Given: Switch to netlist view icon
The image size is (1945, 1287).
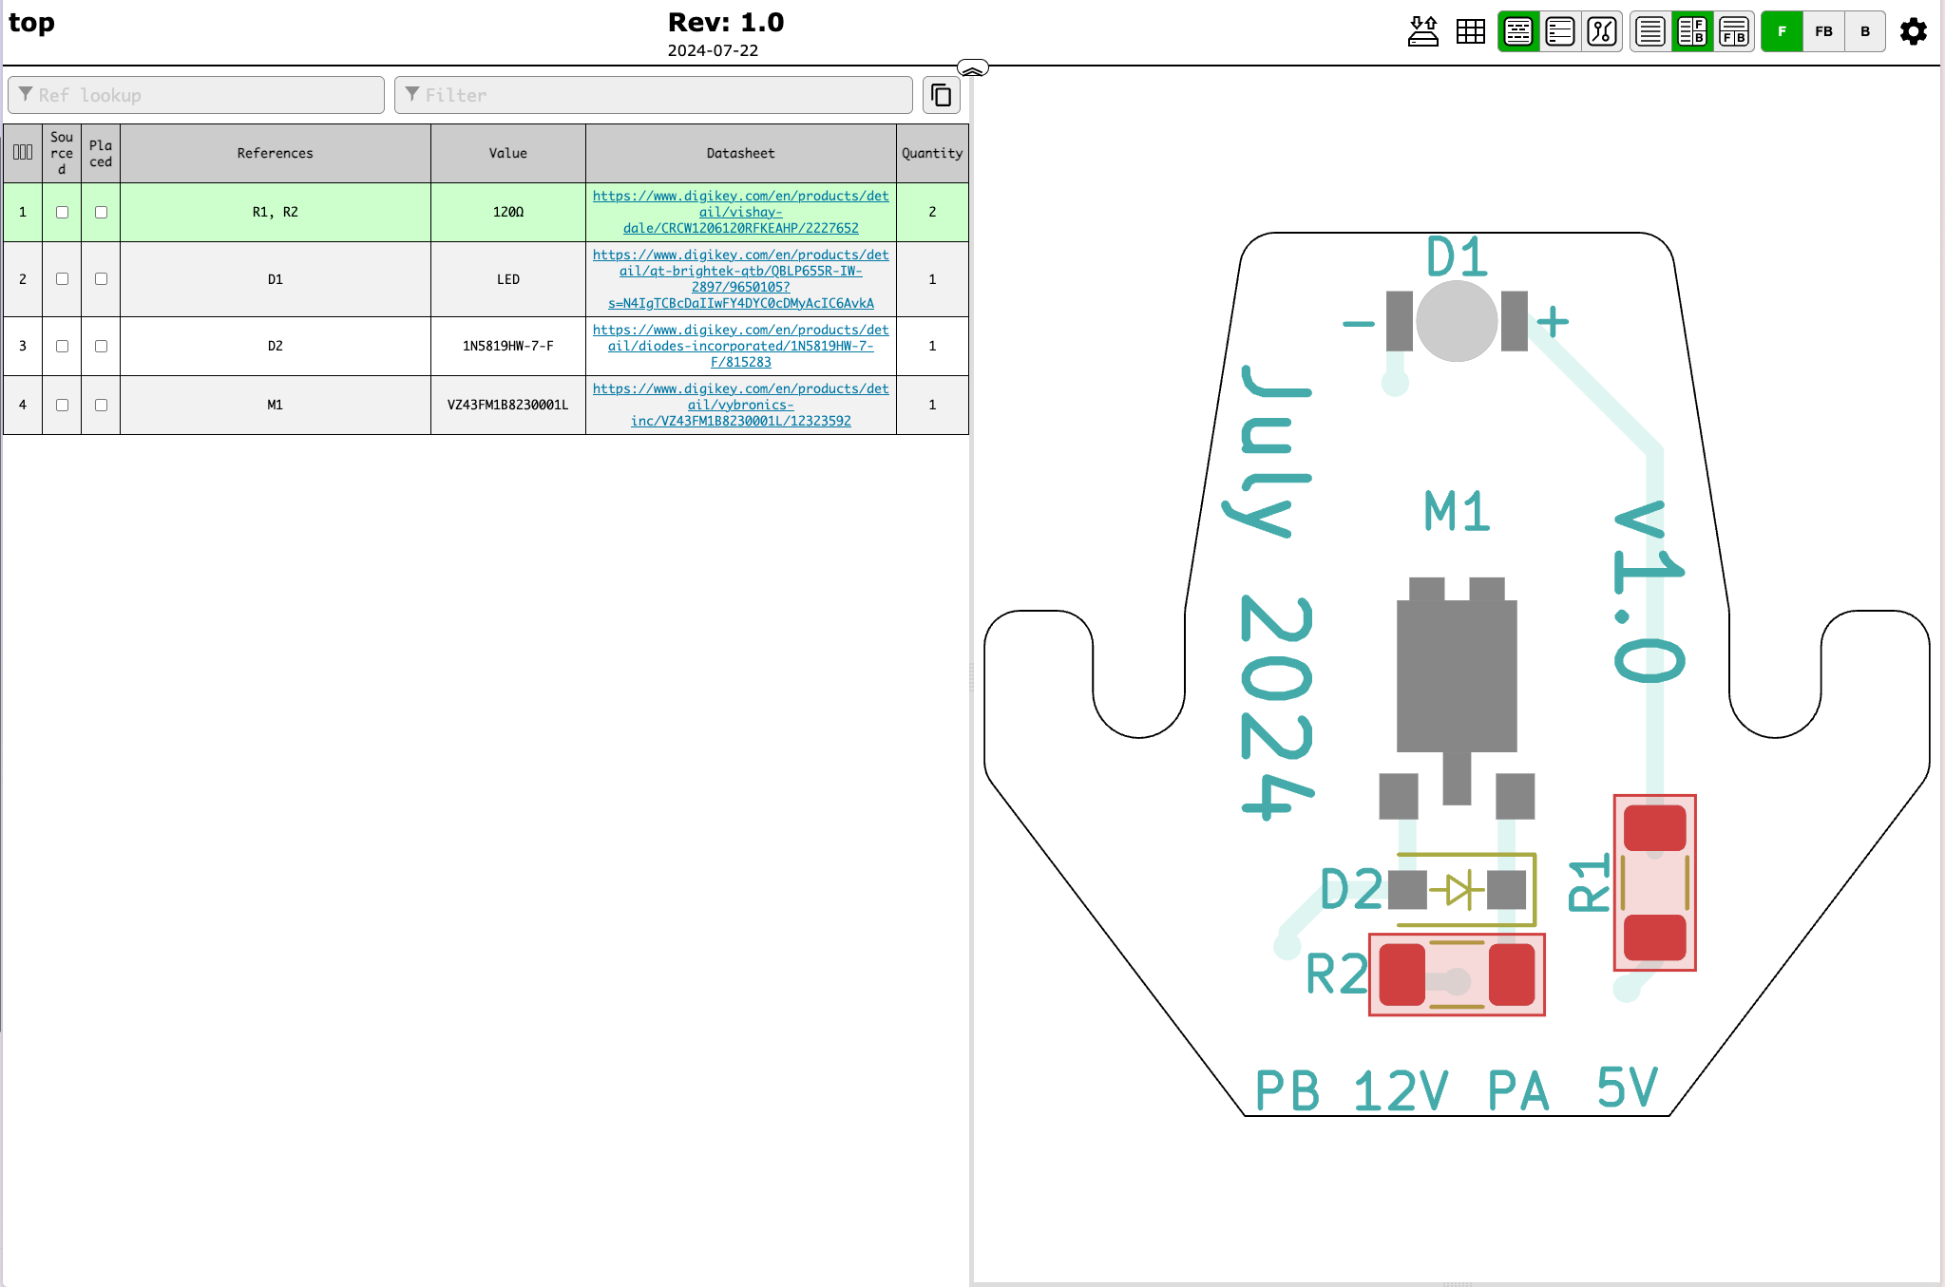Looking at the screenshot, I should [x=1602, y=31].
